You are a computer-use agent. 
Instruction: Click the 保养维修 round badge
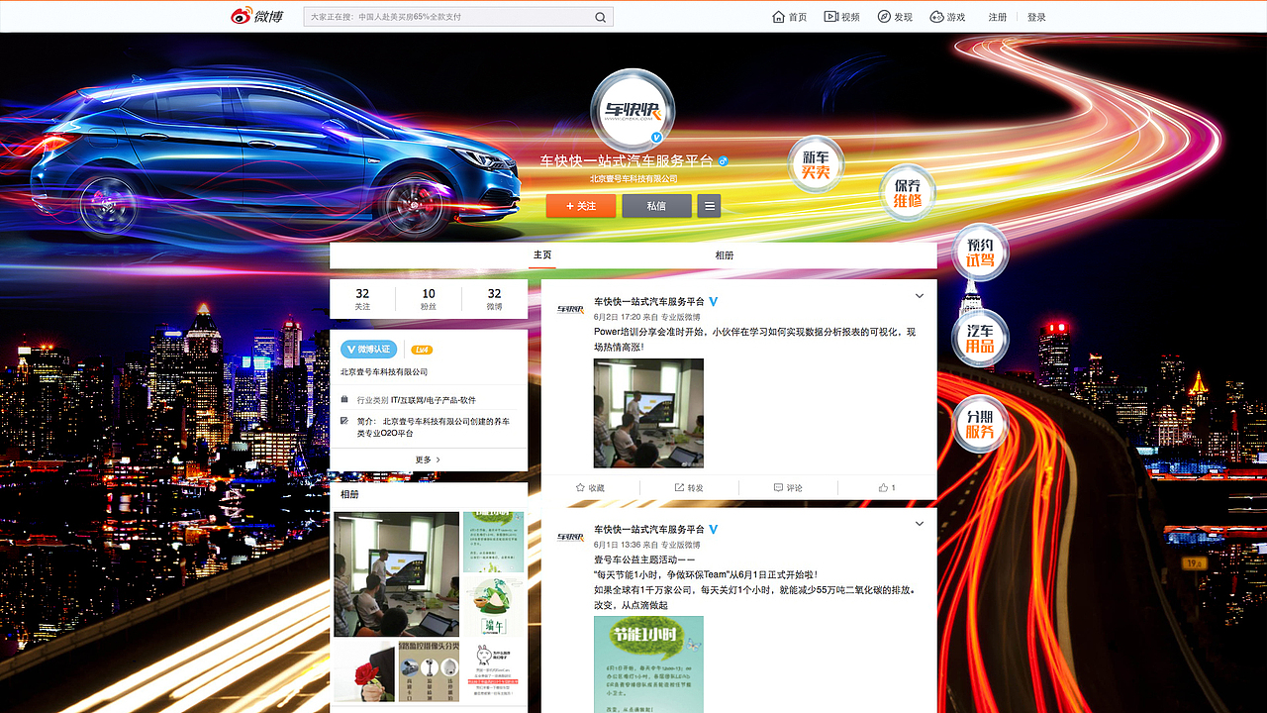coord(907,192)
